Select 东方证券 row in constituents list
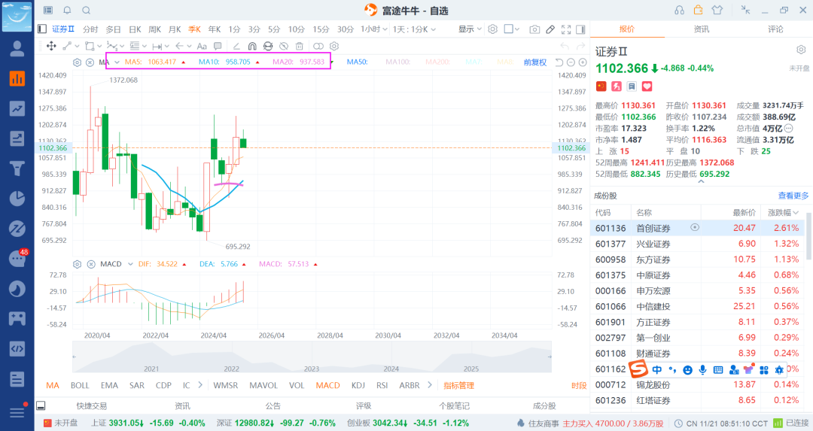Image resolution: width=813 pixels, height=431 pixels. (x=697, y=259)
